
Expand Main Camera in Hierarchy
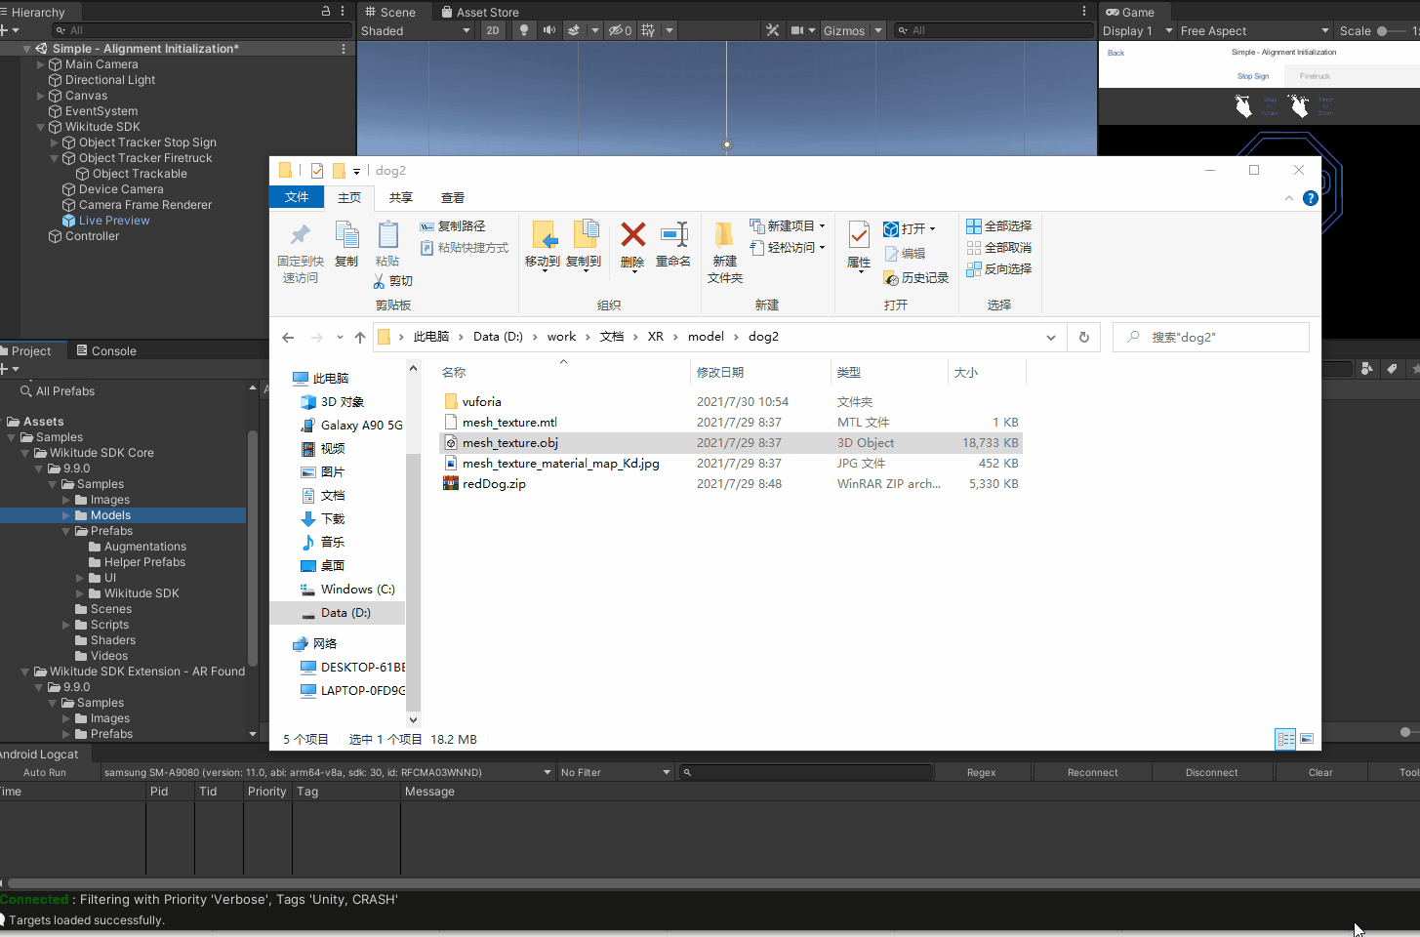click(41, 64)
